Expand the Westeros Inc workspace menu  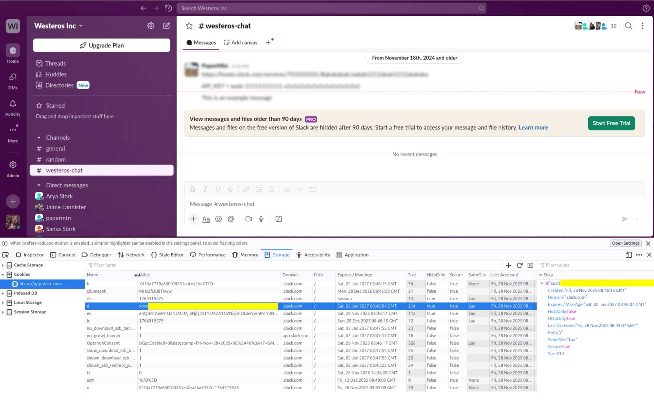tap(59, 26)
